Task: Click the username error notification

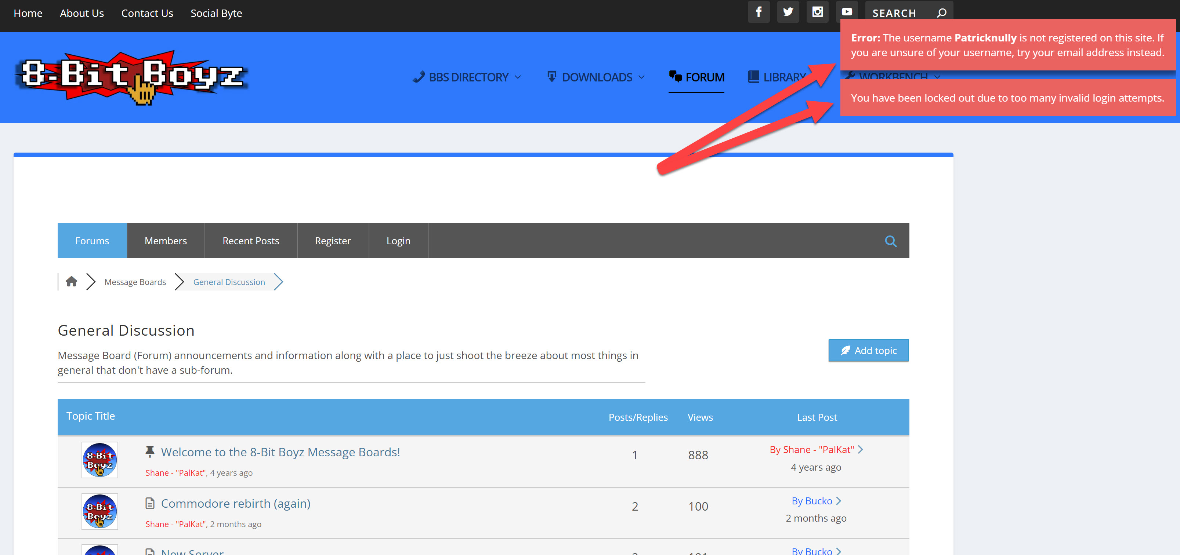Action: [x=1008, y=45]
